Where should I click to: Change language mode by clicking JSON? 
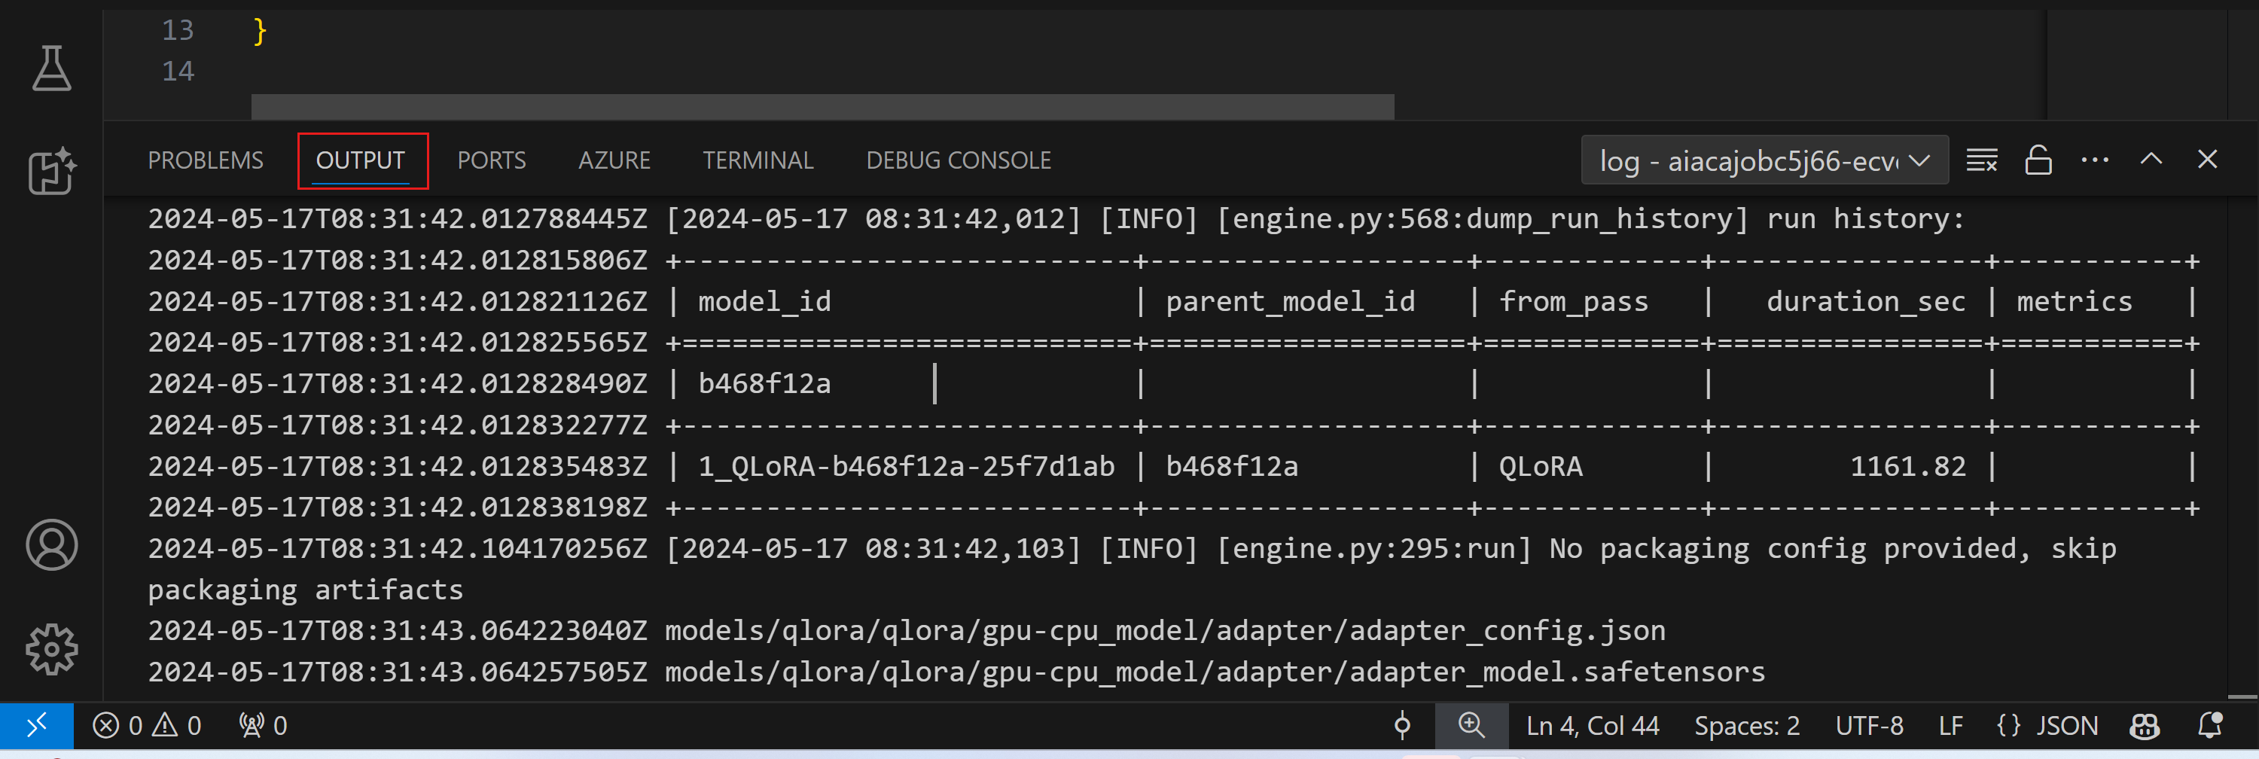[x=2067, y=725]
